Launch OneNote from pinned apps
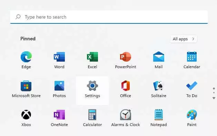This screenshot has width=217, height=136. pyautogui.click(x=59, y=118)
